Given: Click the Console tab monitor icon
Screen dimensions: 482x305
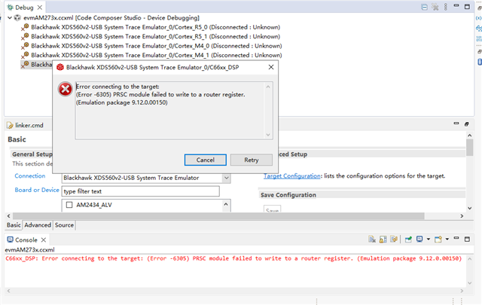Looking at the screenshot, I should point(10,239).
